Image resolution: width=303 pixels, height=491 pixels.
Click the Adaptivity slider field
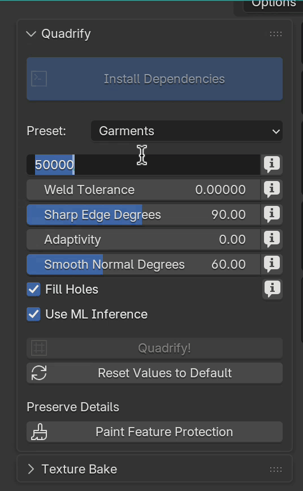point(144,239)
